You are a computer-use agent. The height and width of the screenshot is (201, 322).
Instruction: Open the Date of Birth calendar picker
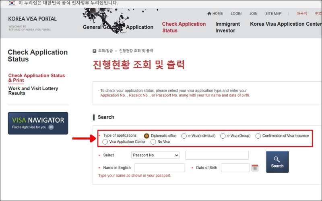click(x=255, y=168)
